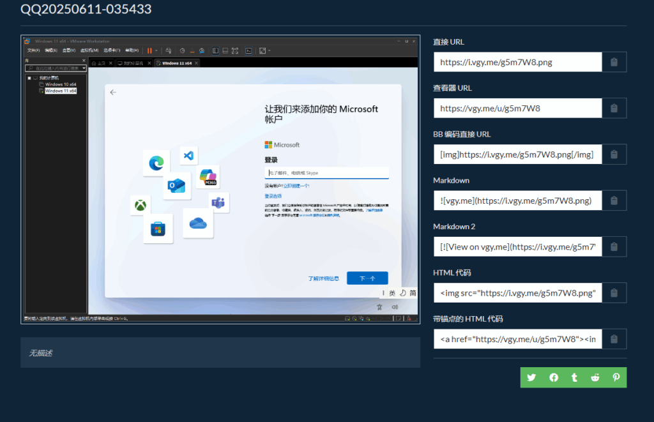Share the image on Pinterest
Image resolution: width=654 pixels, height=422 pixels.
[616, 377]
